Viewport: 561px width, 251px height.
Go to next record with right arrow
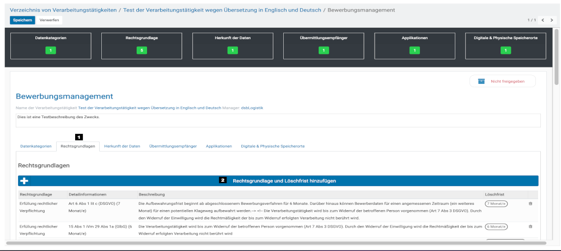(x=552, y=20)
